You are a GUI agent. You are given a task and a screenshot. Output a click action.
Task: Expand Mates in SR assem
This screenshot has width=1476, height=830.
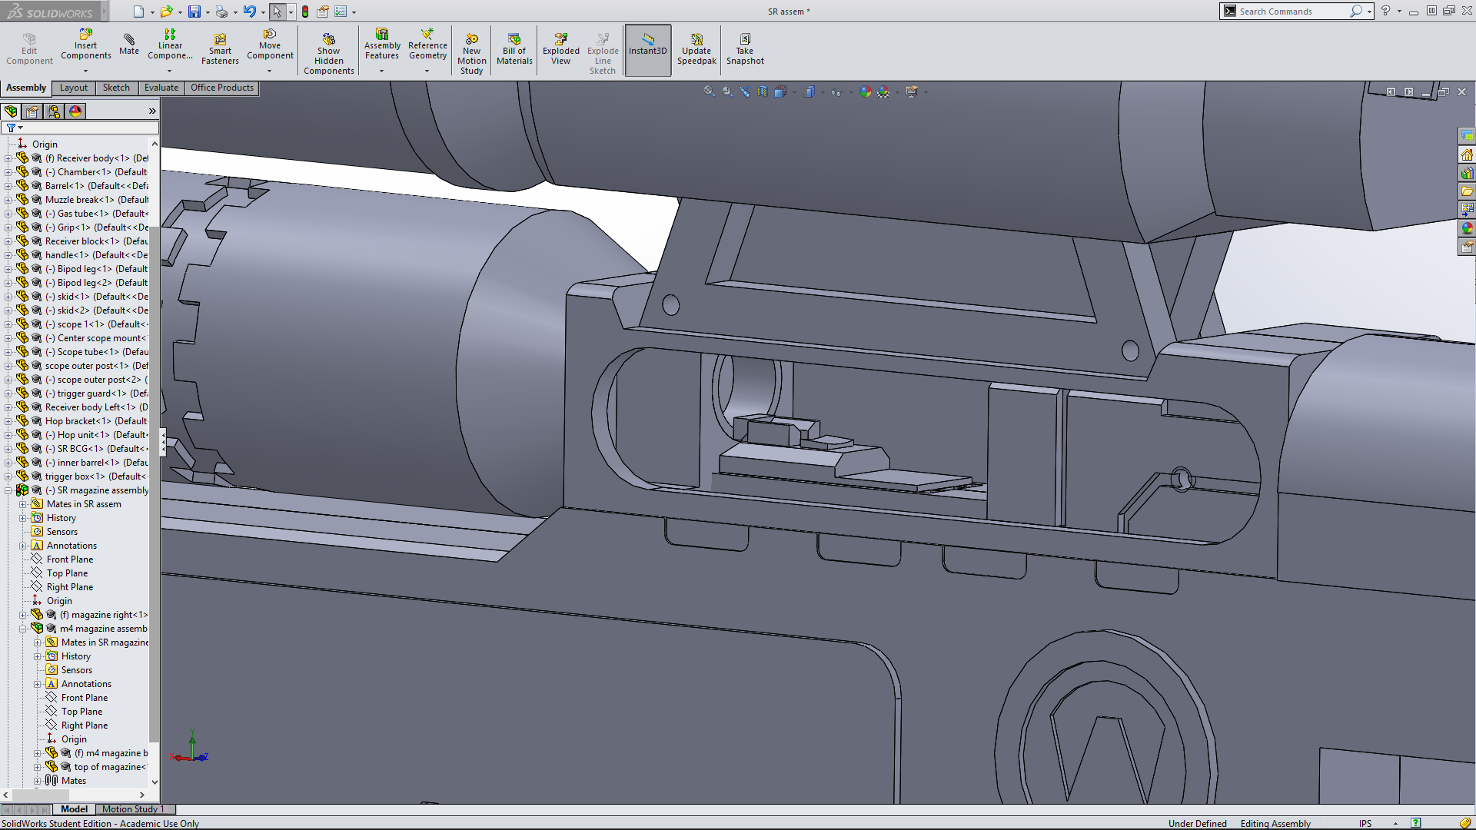click(23, 504)
